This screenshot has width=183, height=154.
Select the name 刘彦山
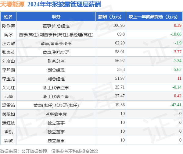(9, 61)
